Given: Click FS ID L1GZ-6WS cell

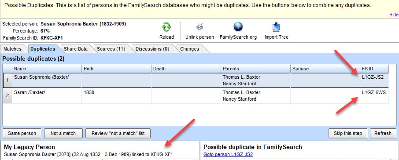Looking at the screenshot, I should [x=374, y=95].
